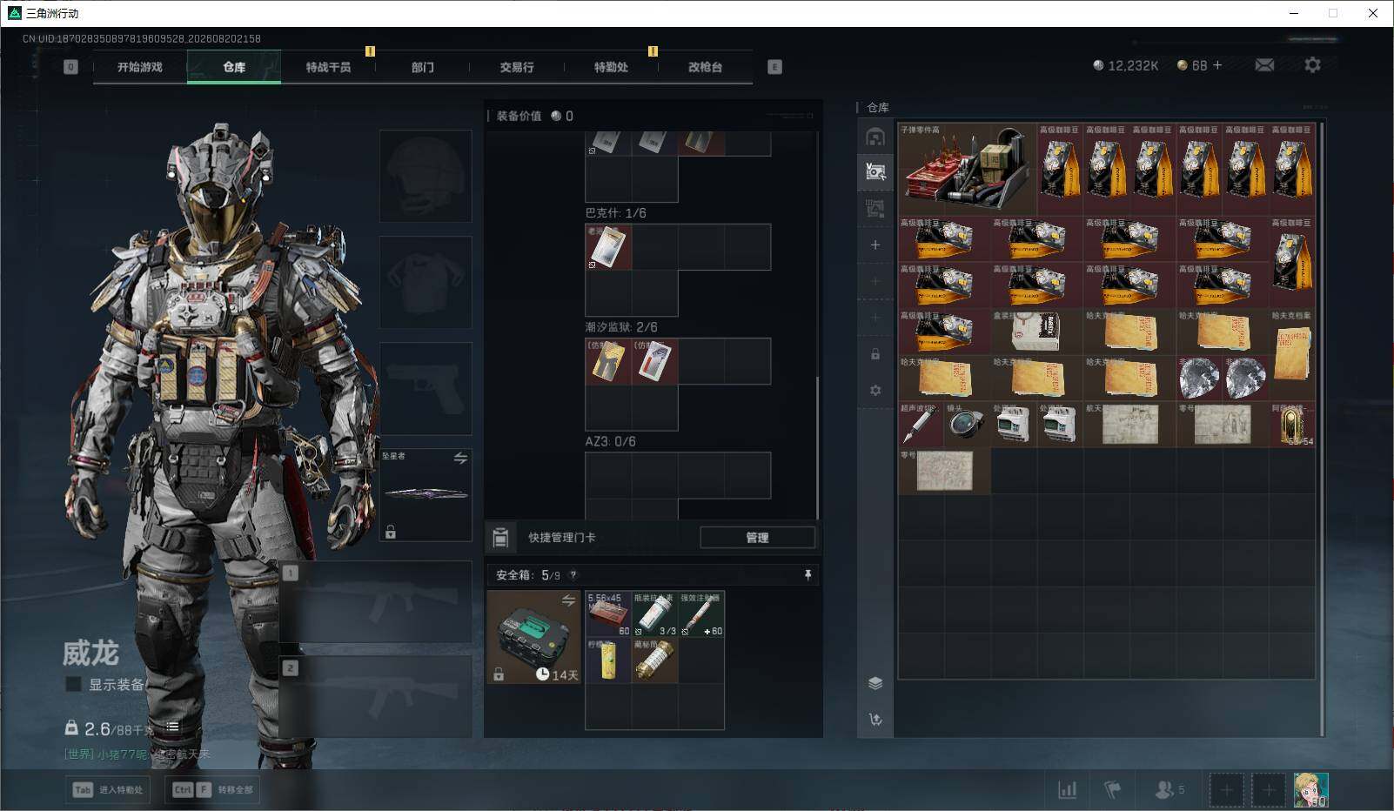Go to the 开始游戏 tab

pos(140,67)
